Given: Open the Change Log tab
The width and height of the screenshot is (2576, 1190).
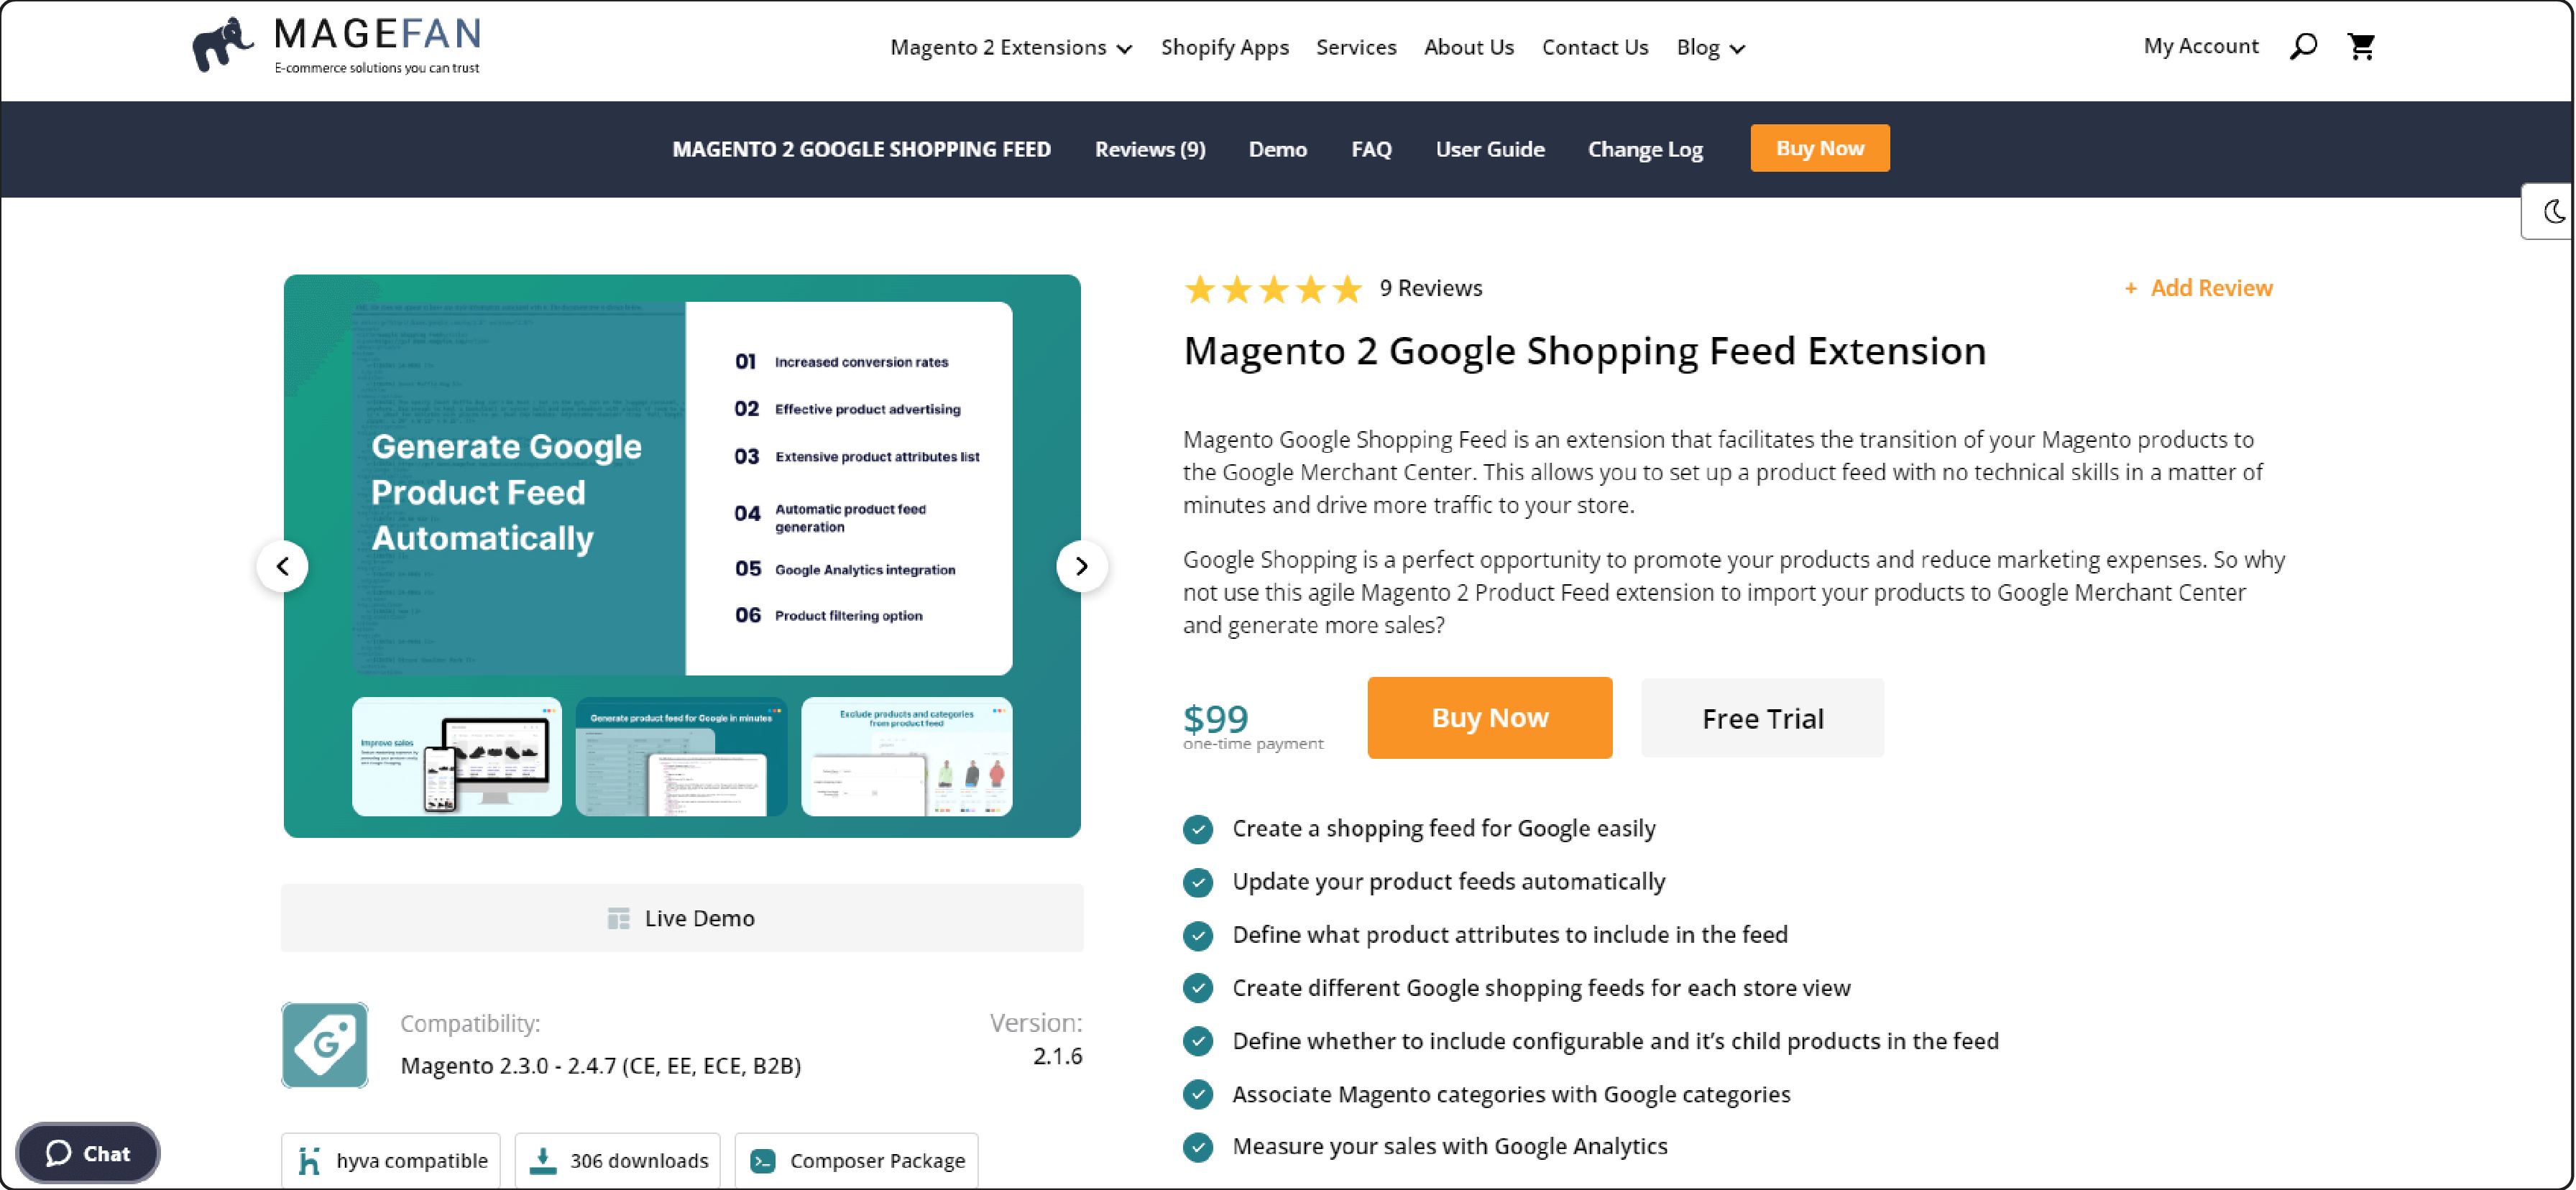Looking at the screenshot, I should 1645,149.
